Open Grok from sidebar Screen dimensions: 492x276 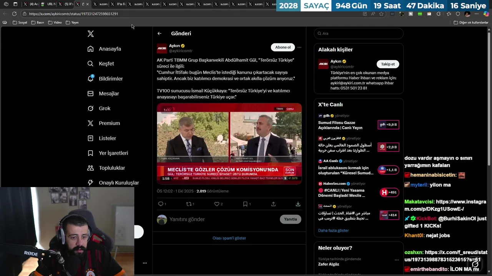pyautogui.click(x=99, y=108)
